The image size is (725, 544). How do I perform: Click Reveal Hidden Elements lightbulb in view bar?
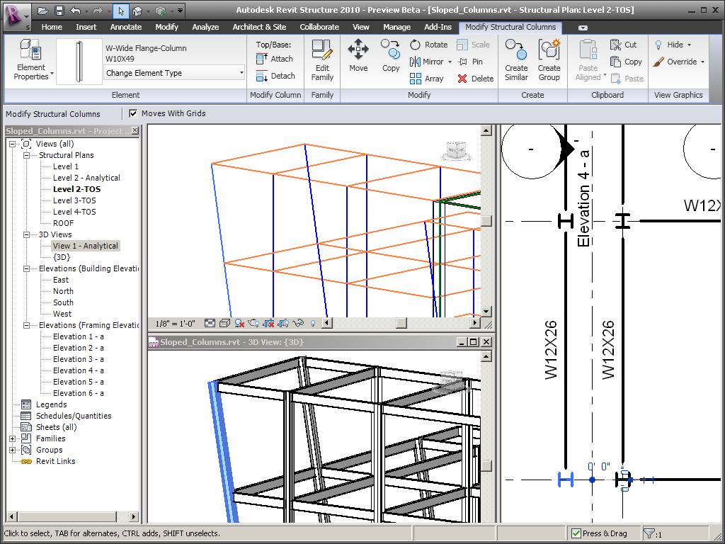pos(312,322)
